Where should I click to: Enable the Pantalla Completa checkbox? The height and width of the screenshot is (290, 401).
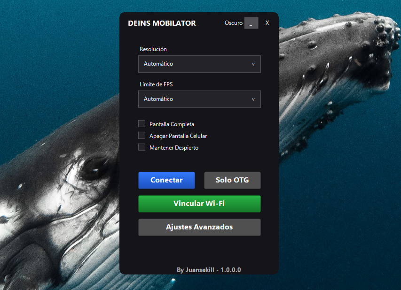coord(142,123)
